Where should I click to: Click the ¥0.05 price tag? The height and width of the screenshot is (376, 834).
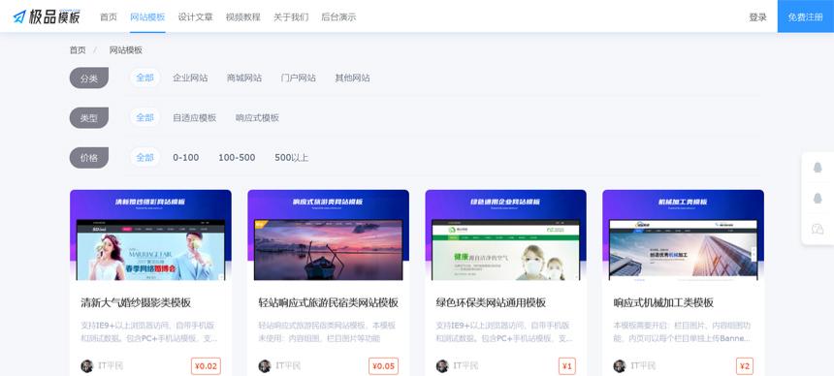coord(383,366)
